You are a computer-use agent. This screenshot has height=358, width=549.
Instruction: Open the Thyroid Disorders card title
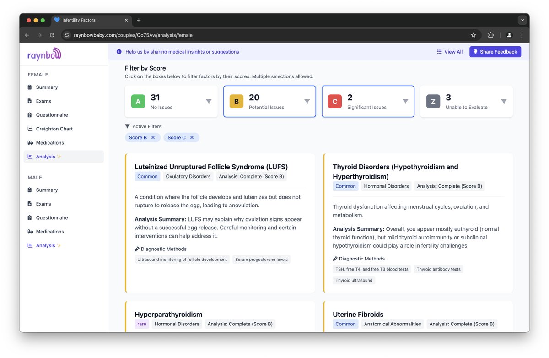point(395,172)
